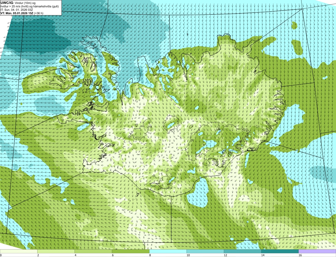Click the 'UWC/IG: Vindur (10m) og' title line
The width and height of the screenshot is (336, 257).
coord(18,3)
